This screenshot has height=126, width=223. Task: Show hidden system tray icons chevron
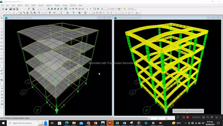pos(186,123)
